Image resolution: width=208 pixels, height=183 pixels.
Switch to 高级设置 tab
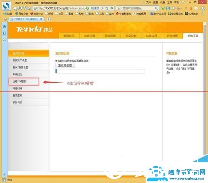(89, 36)
